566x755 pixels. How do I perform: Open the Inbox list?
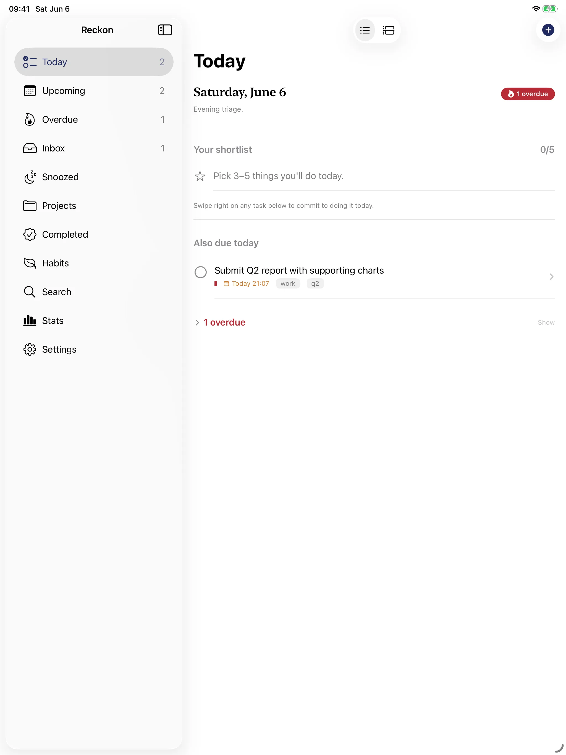coord(94,148)
